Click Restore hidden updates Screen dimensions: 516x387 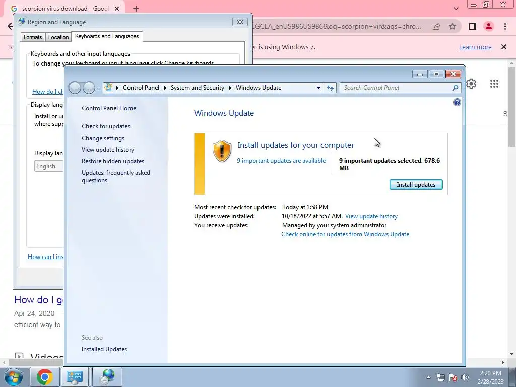point(113,161)
